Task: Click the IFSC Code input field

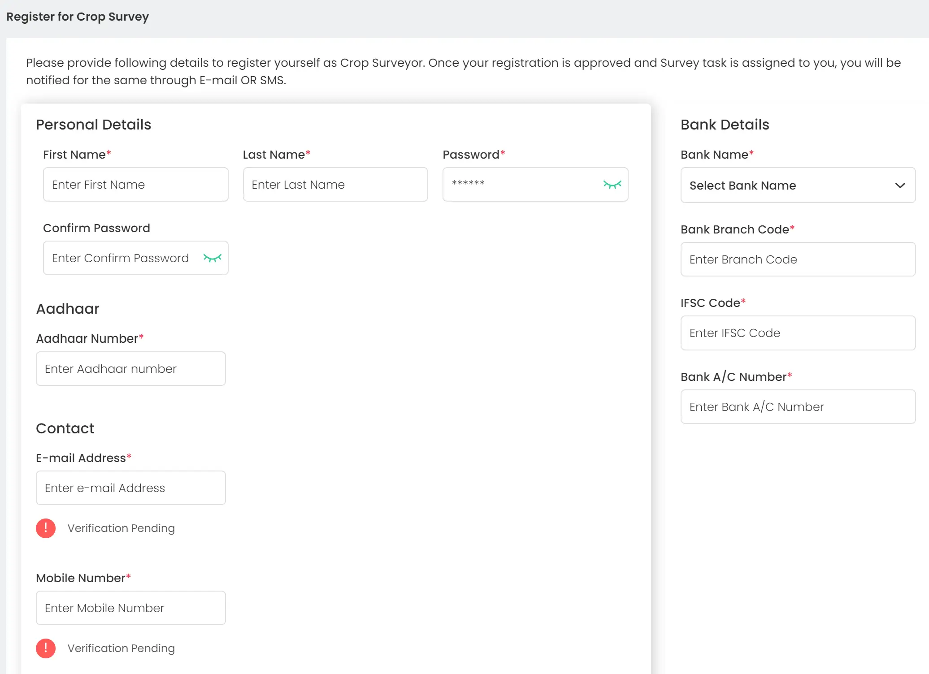Action: [798, 333]
